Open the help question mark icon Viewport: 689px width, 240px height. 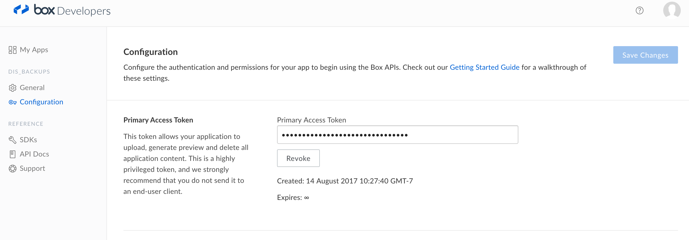coord(640,10)
